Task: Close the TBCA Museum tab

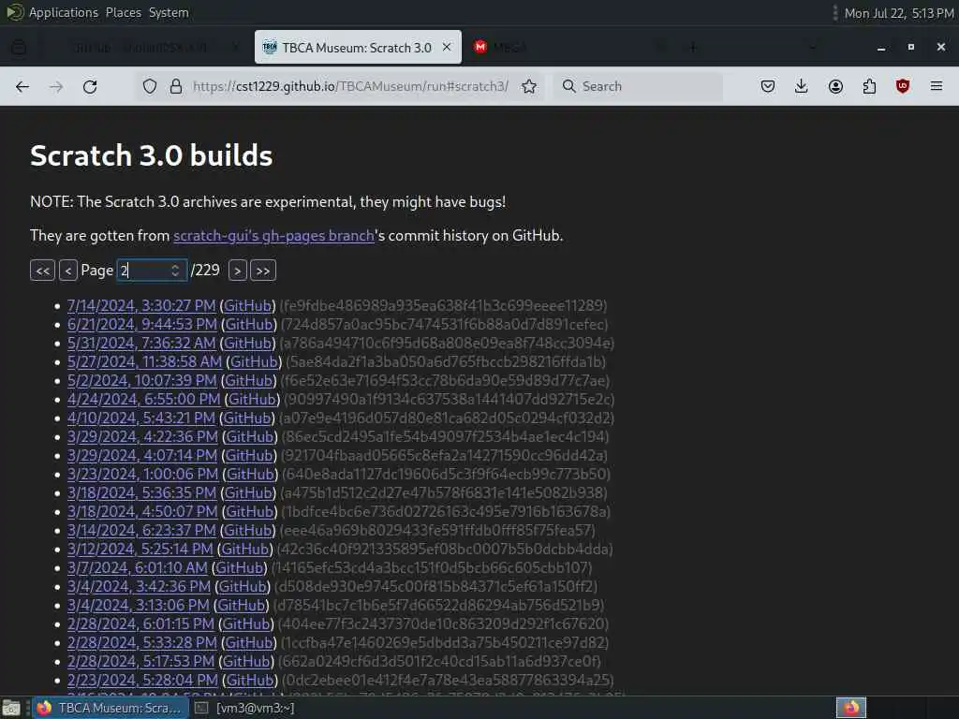Action: (x=447, y=47)
